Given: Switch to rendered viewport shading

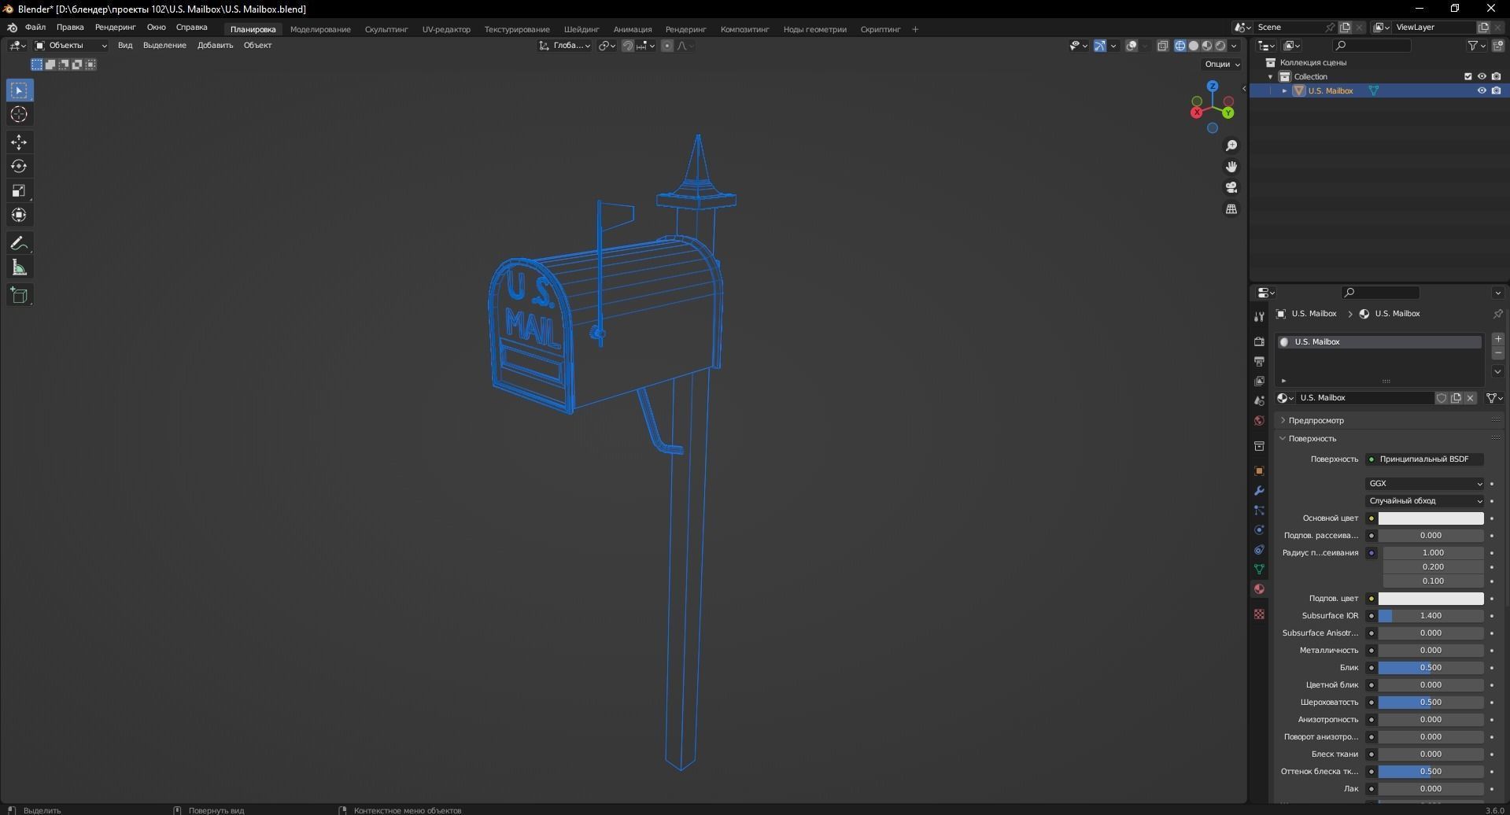Looking at the screenshot, I should pos(1220,46).
